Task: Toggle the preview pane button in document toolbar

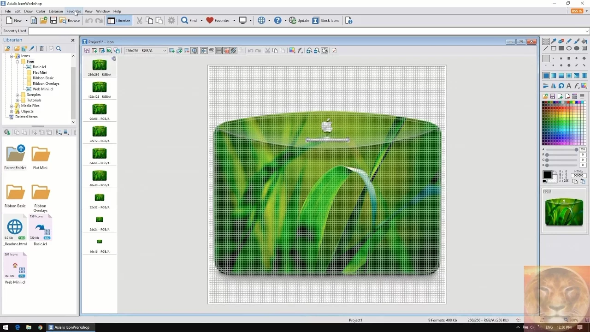Action: [x=204, y=51]
